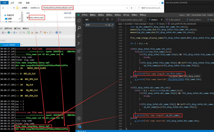Select the bboy danny.mp3 file
This screenshot has width=214, height=132.
click(x=37, y=17)
